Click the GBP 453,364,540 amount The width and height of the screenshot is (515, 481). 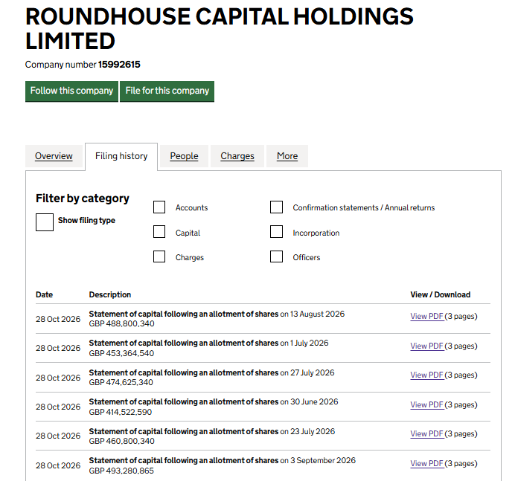point(121,353)
